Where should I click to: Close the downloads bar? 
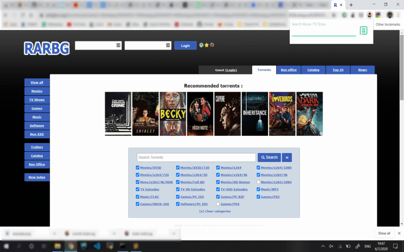click(399, 233)
